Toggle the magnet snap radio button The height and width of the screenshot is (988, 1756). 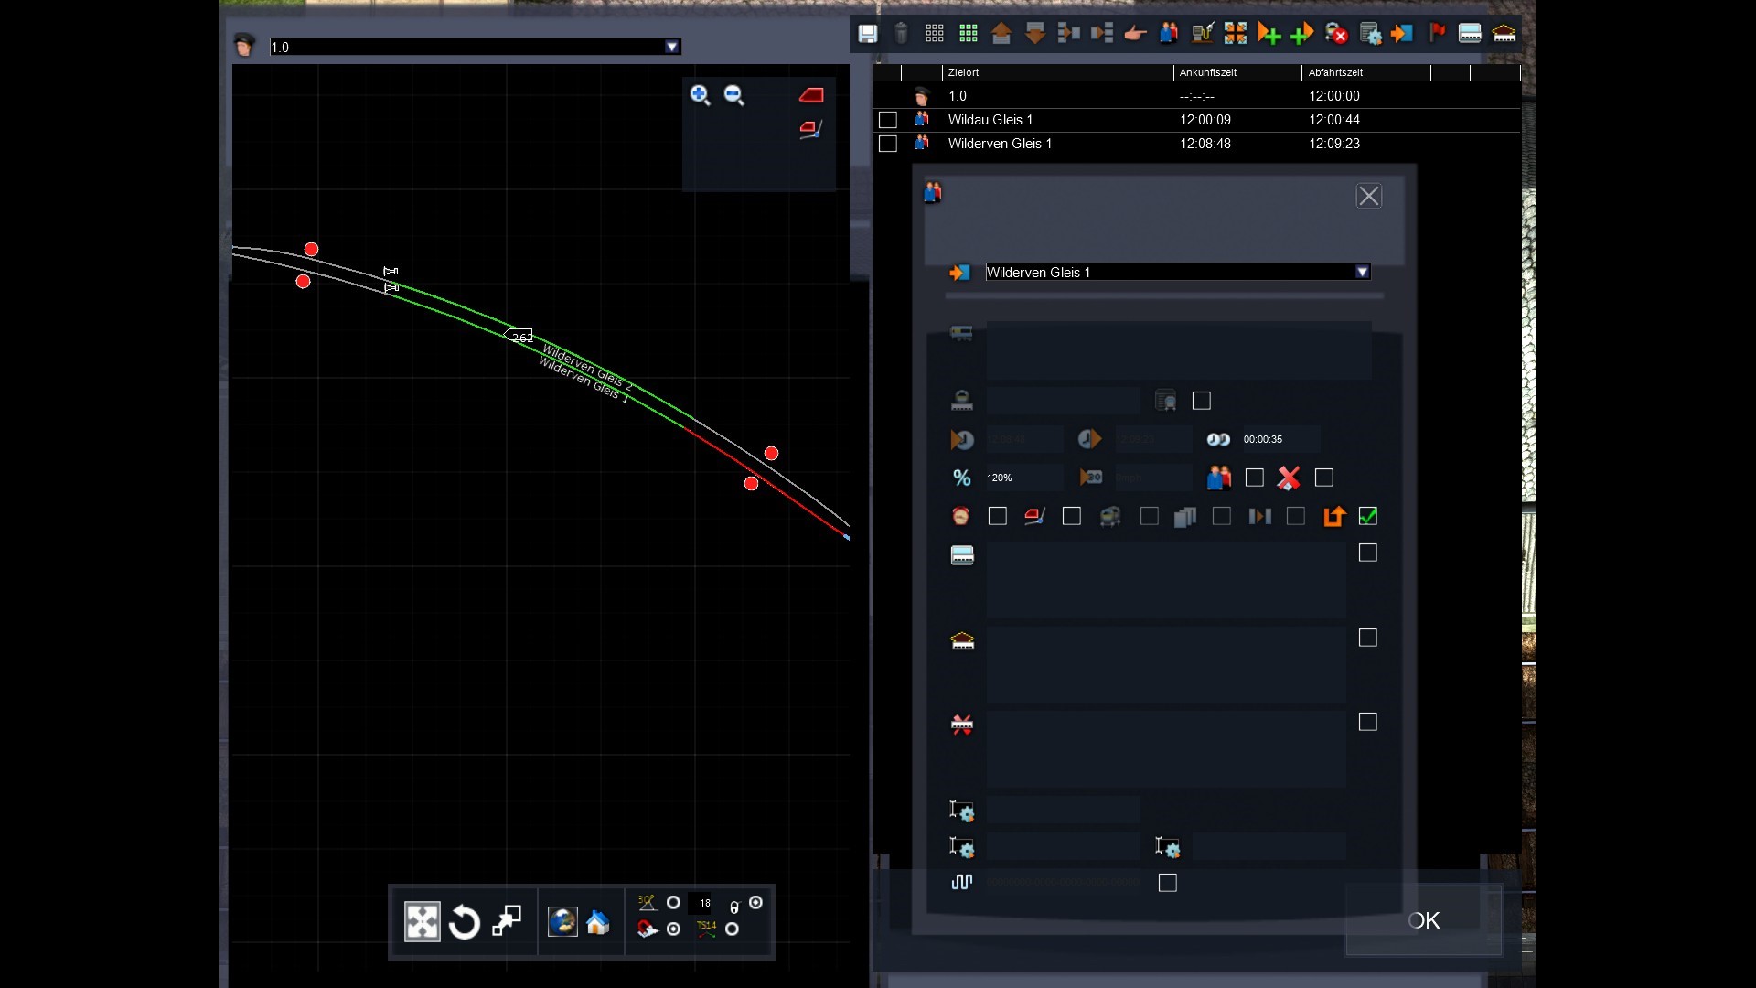[x=674, y=929]
